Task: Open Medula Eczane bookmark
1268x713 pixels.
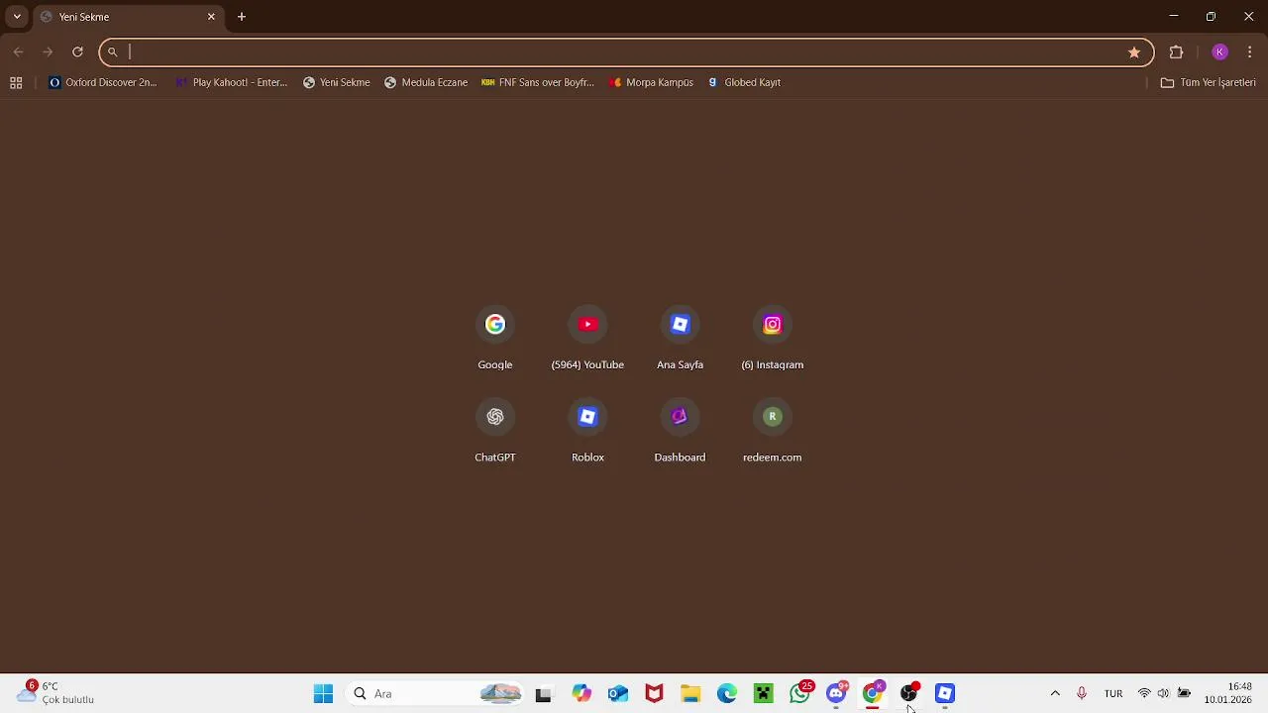Action: pos(426,83)
